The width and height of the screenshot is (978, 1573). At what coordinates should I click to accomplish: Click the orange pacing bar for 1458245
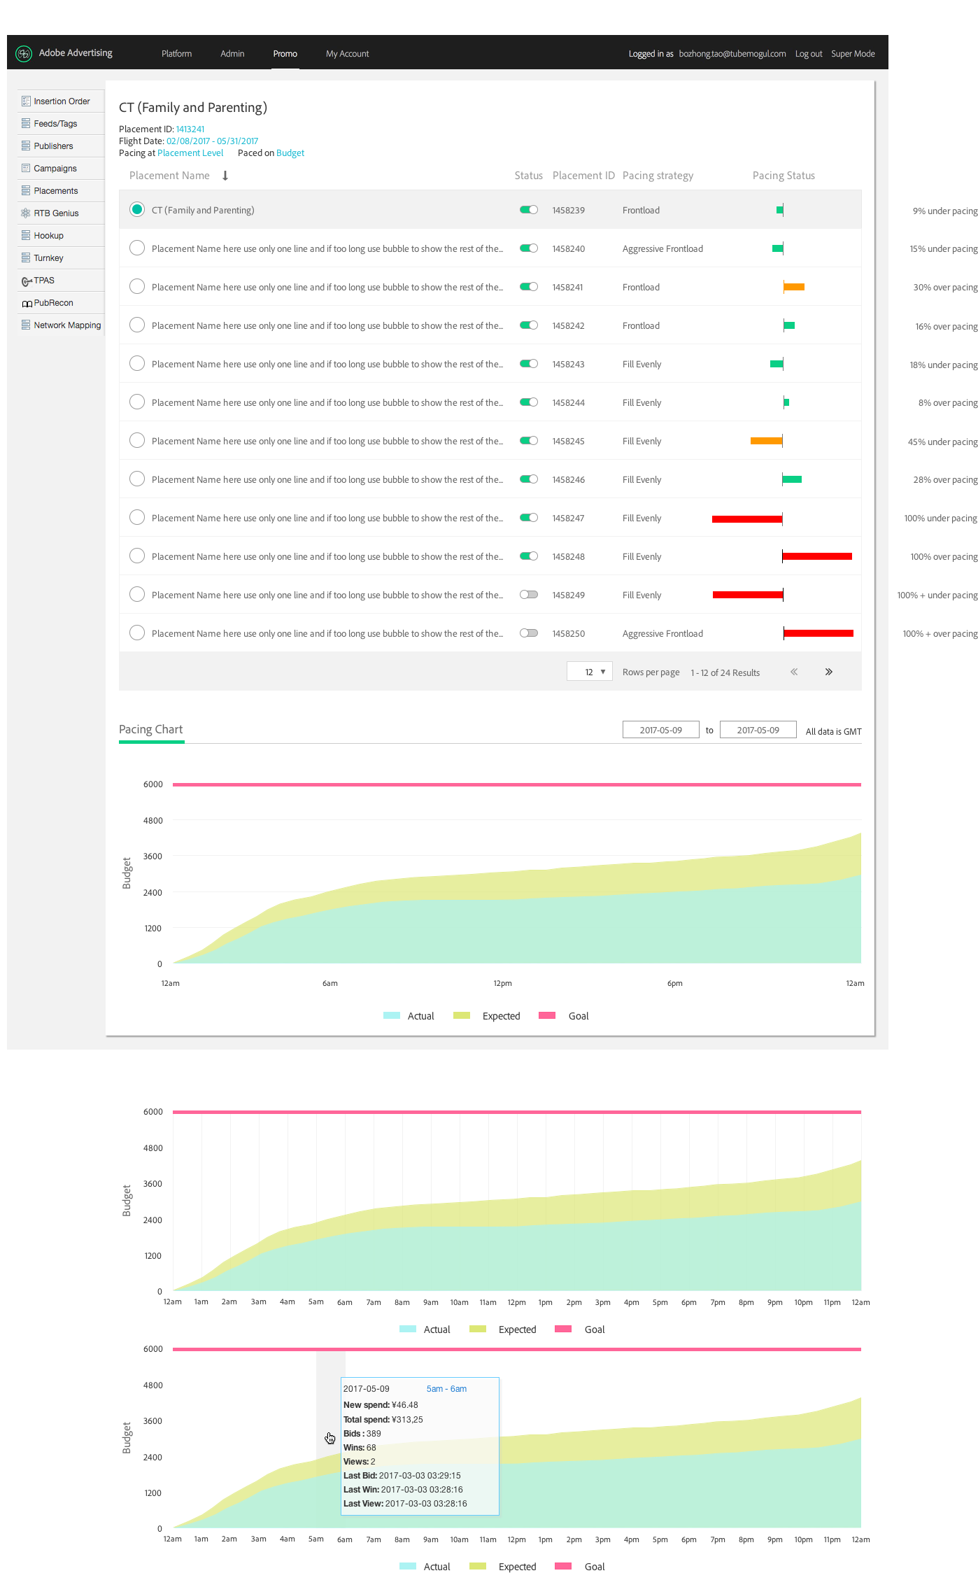tap(766, 441)
